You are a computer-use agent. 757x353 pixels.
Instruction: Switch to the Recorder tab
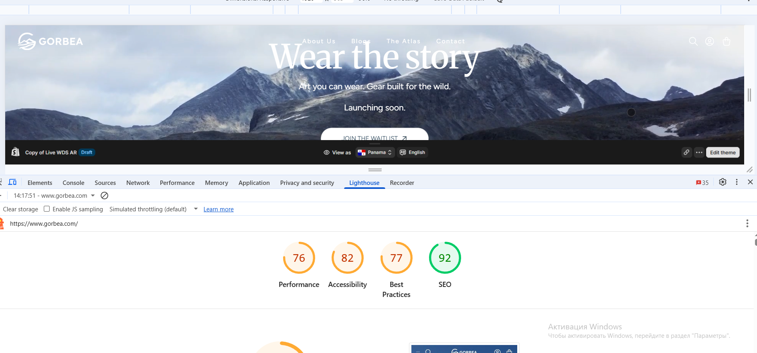pyautogui.click(x=402, y=183)
